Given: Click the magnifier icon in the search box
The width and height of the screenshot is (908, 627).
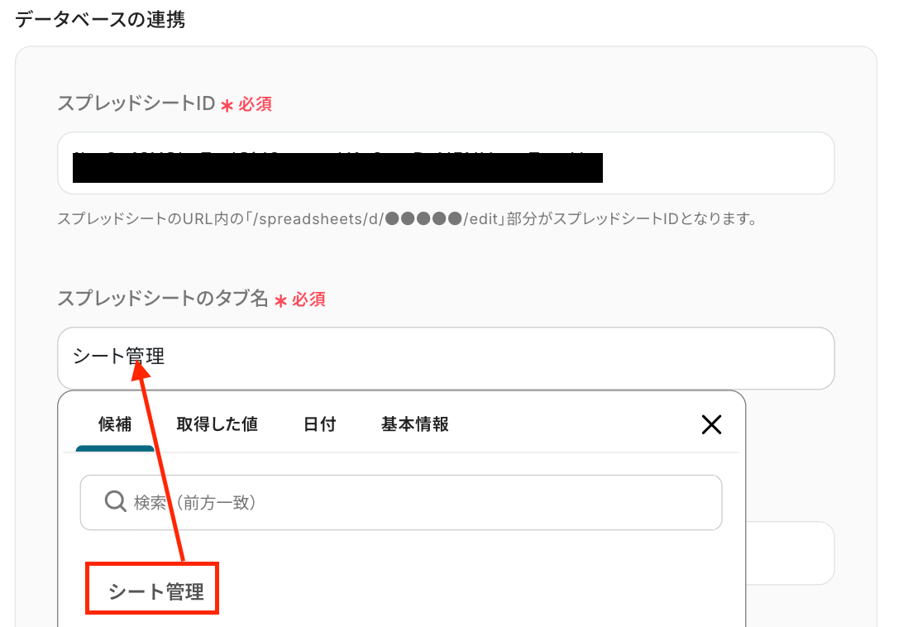Looking at the screenshot, I should click(115, 501).
